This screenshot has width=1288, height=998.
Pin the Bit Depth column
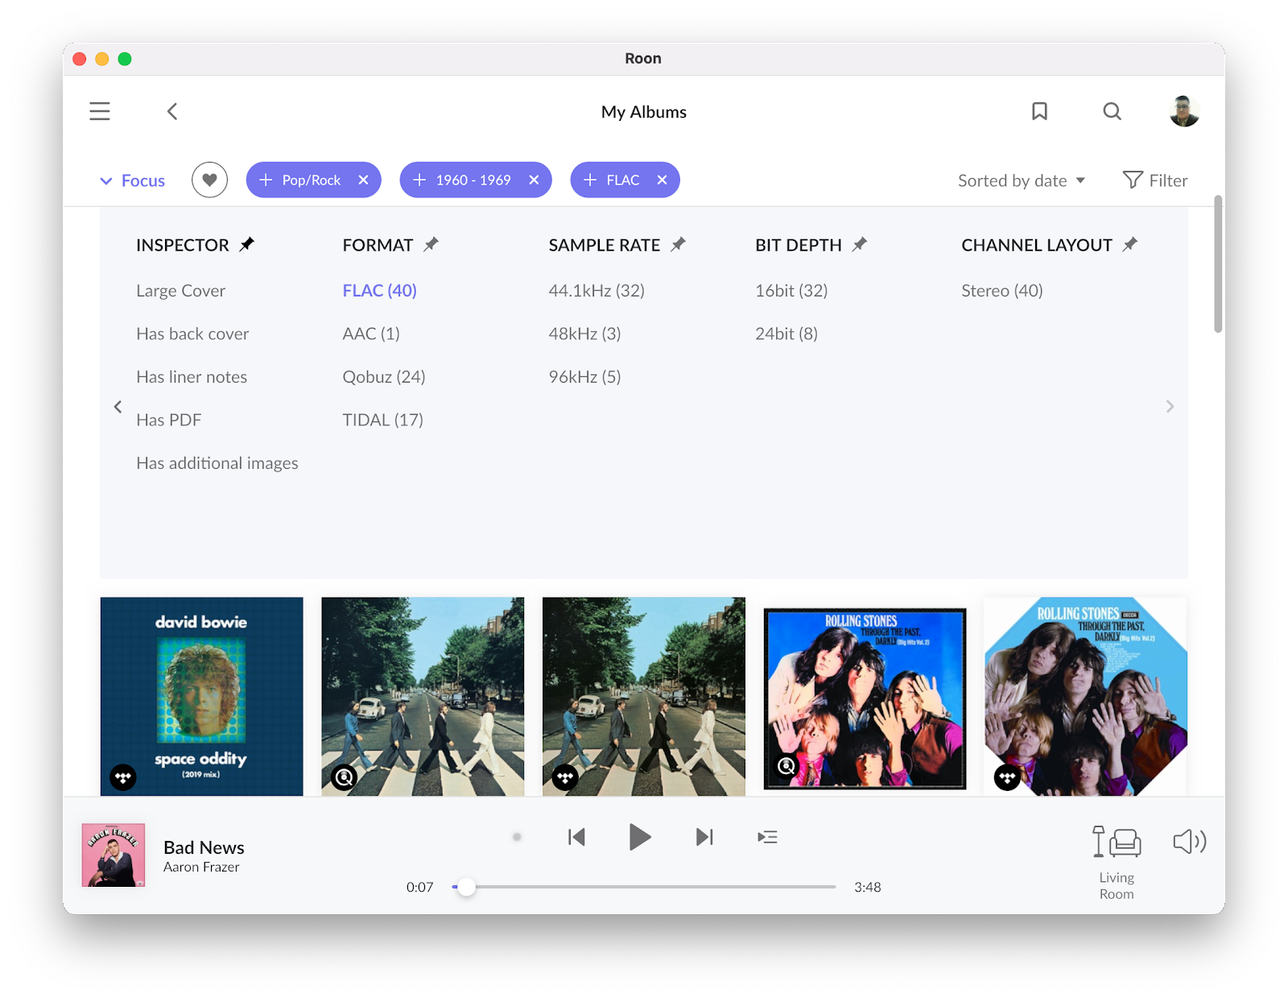pyautogui.click(x=860, y=244)
